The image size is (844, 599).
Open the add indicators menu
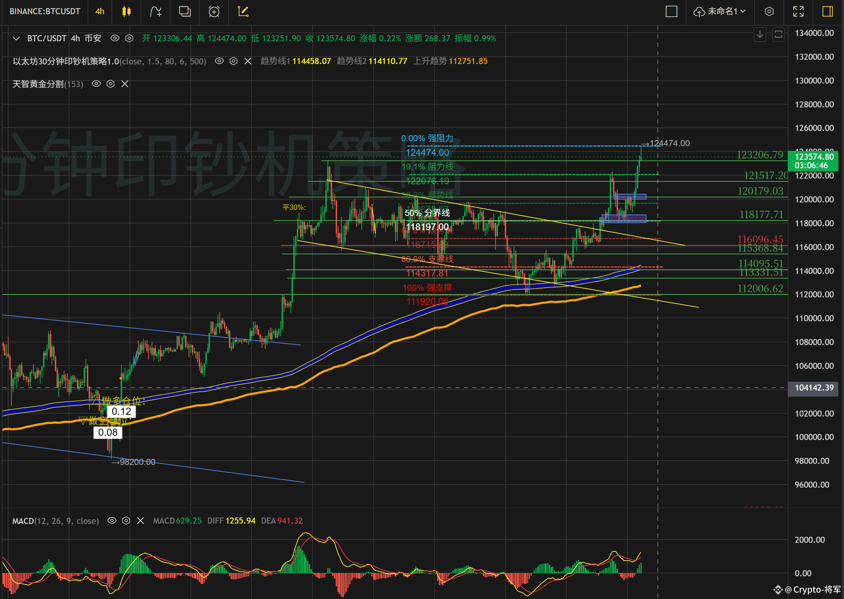(x=155, y=11)
